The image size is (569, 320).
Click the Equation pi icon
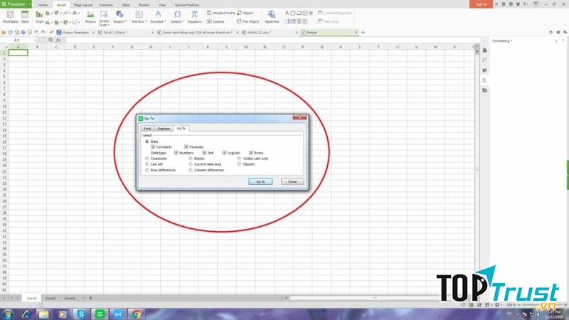[194, 15]
